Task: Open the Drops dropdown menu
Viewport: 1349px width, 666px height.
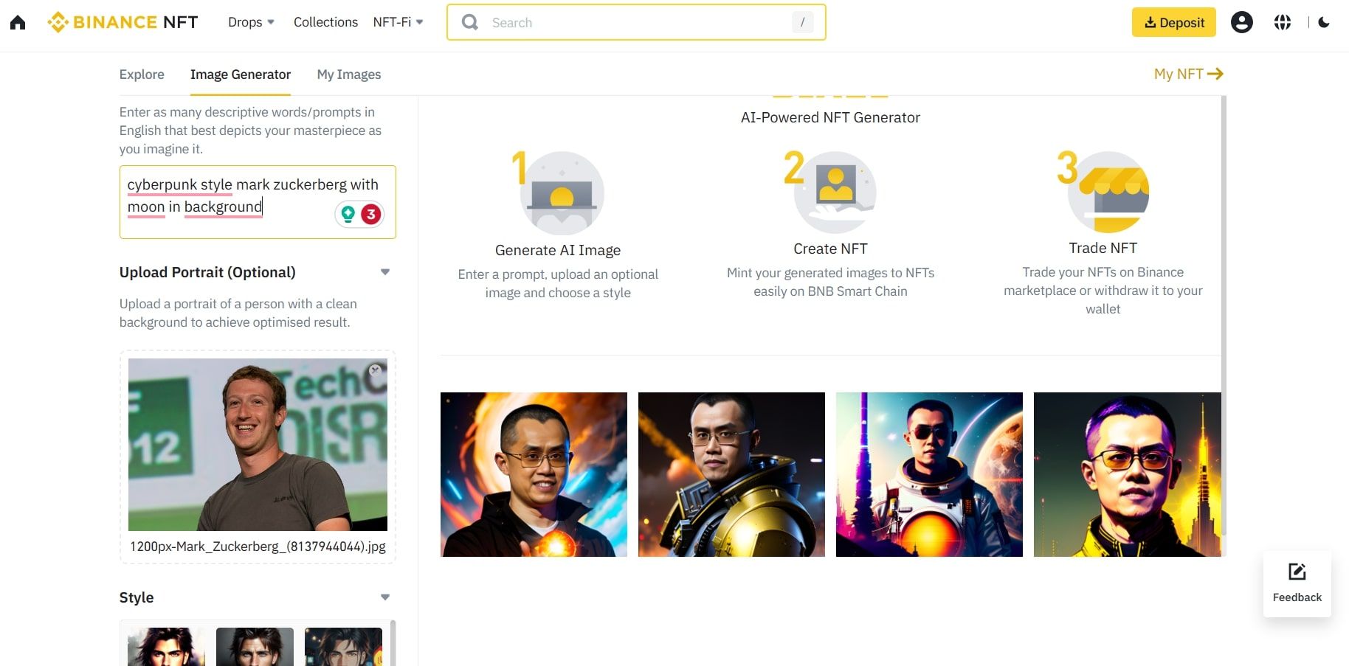Action: click(x=251, y=22)
